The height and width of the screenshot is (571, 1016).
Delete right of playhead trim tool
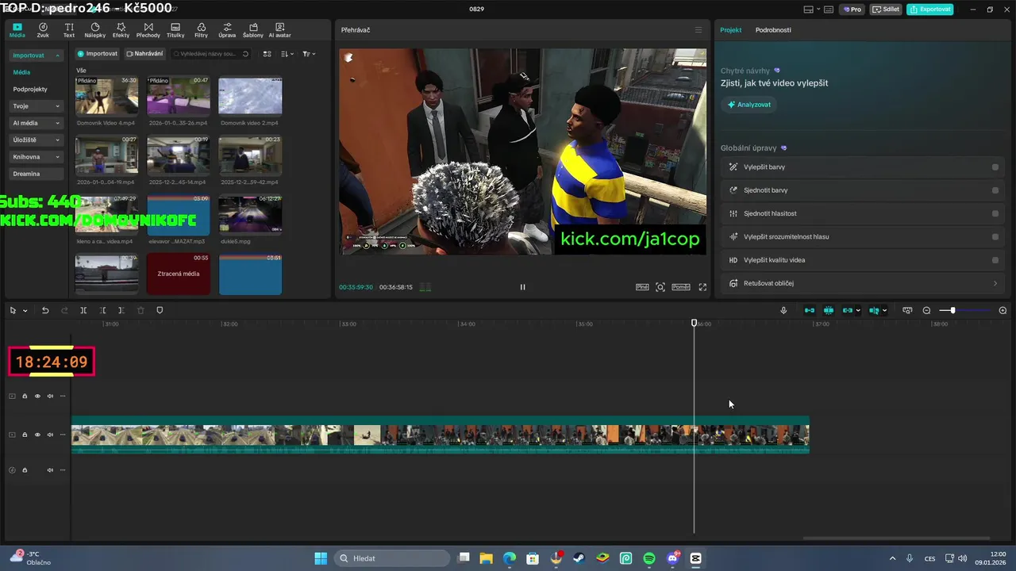[121, 310]
